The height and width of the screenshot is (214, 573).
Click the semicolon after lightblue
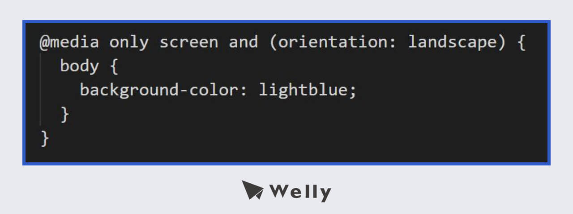(353, 91)
